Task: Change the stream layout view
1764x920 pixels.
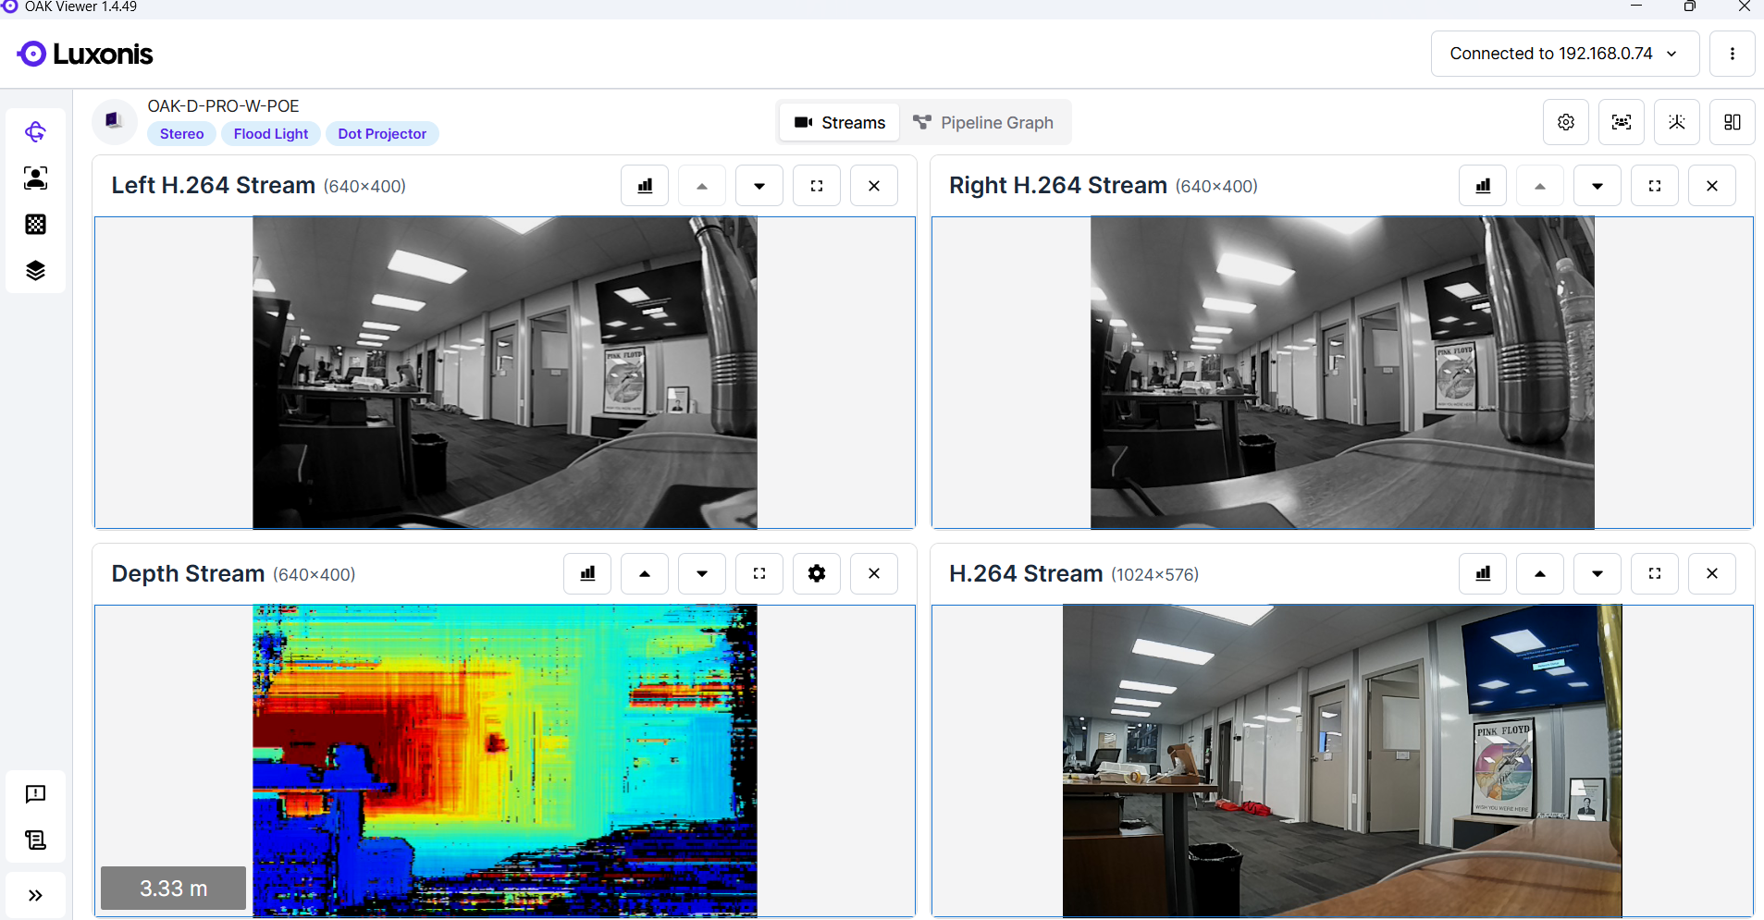Action: 1732,122
